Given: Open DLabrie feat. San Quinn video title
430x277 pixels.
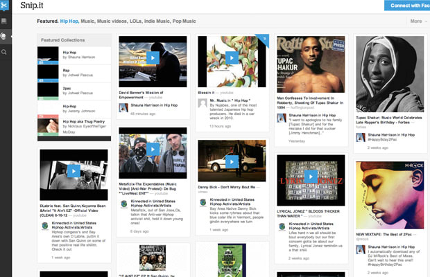Looking at the screenshot, I should (73, 211).
